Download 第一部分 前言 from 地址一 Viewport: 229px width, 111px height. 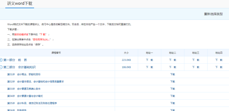[x=149, y=60]
